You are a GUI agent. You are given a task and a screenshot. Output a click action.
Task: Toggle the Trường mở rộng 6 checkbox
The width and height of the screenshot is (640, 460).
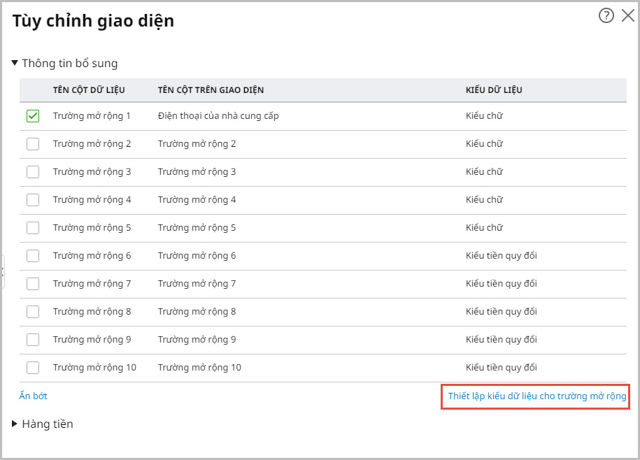coord(33,256)
